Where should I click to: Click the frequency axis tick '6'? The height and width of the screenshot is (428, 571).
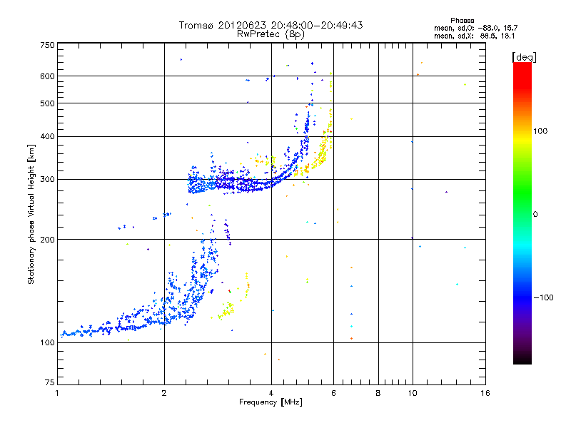pos(333,393)
